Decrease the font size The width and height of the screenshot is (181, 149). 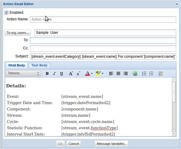coord(78,73)
